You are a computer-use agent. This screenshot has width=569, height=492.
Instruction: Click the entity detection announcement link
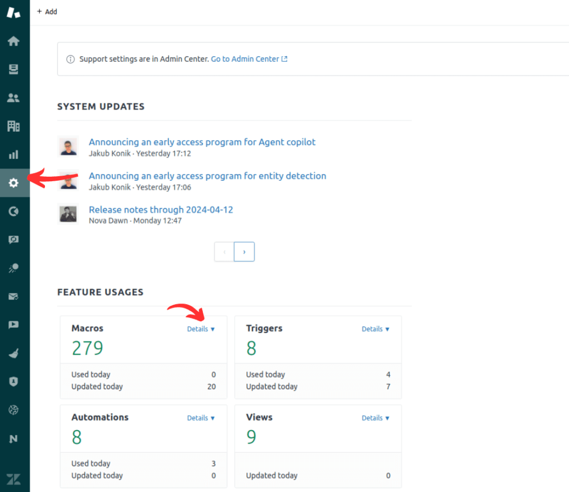point(207,176)
